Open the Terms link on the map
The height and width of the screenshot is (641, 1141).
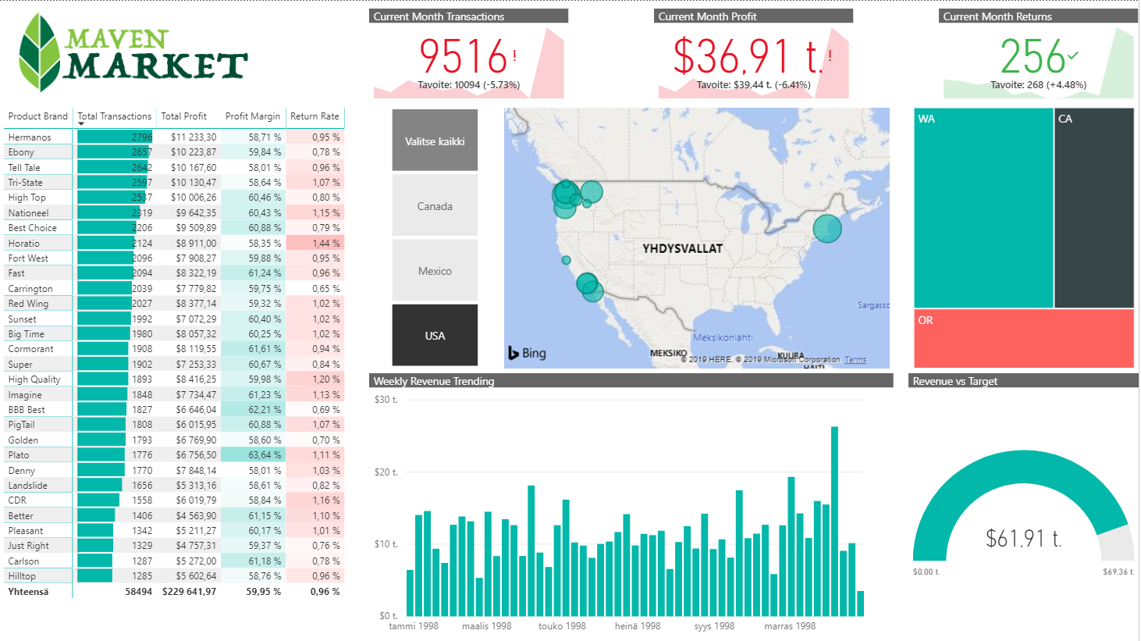855,360
